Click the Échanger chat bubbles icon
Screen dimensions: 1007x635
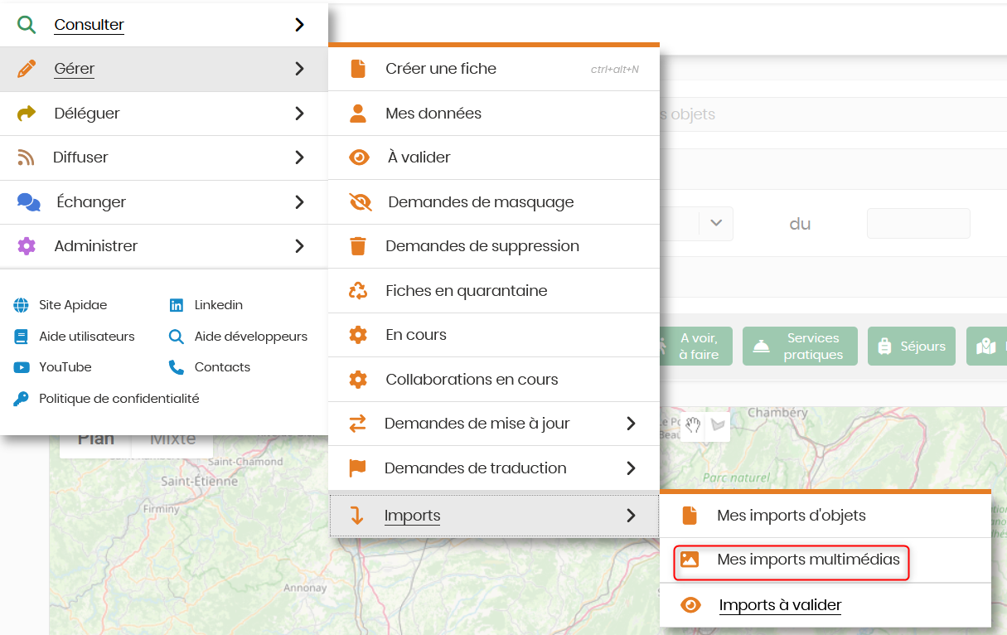tap(28, 202)
